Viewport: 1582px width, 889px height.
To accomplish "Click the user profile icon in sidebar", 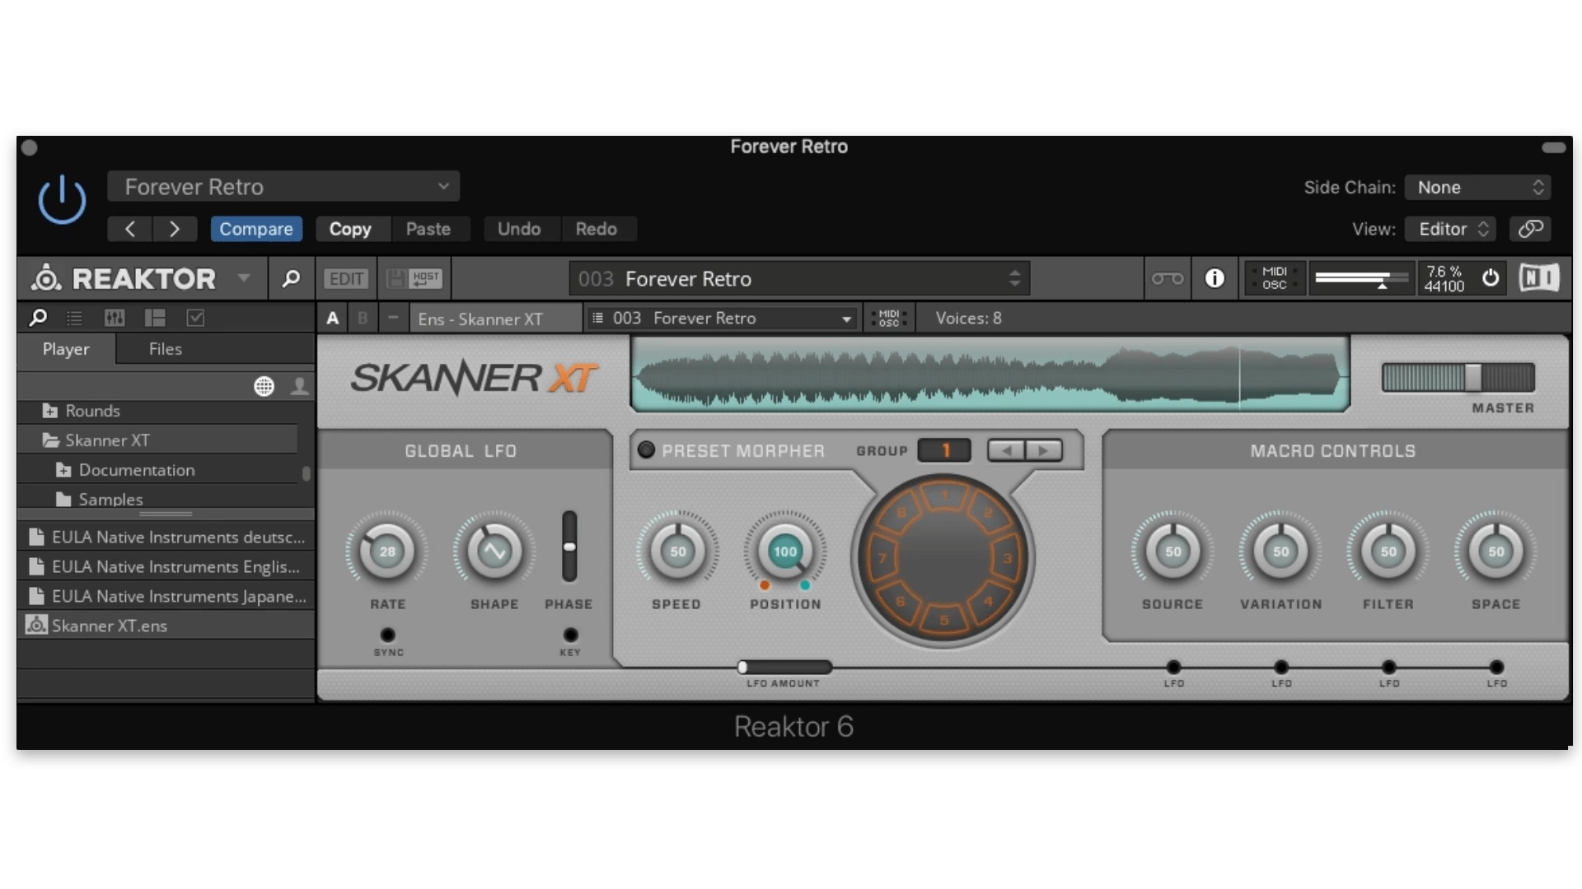I will coord(300,386).
